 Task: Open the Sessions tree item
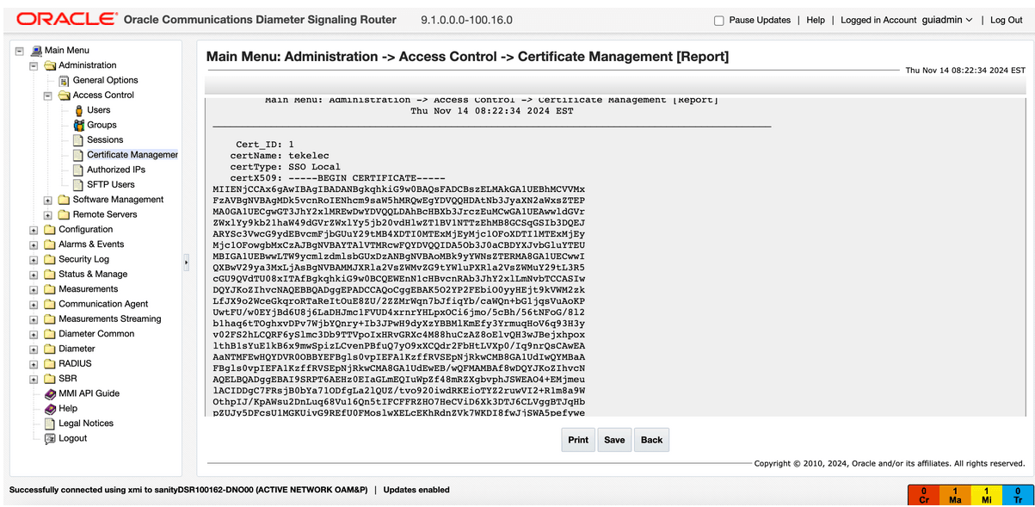105,139
